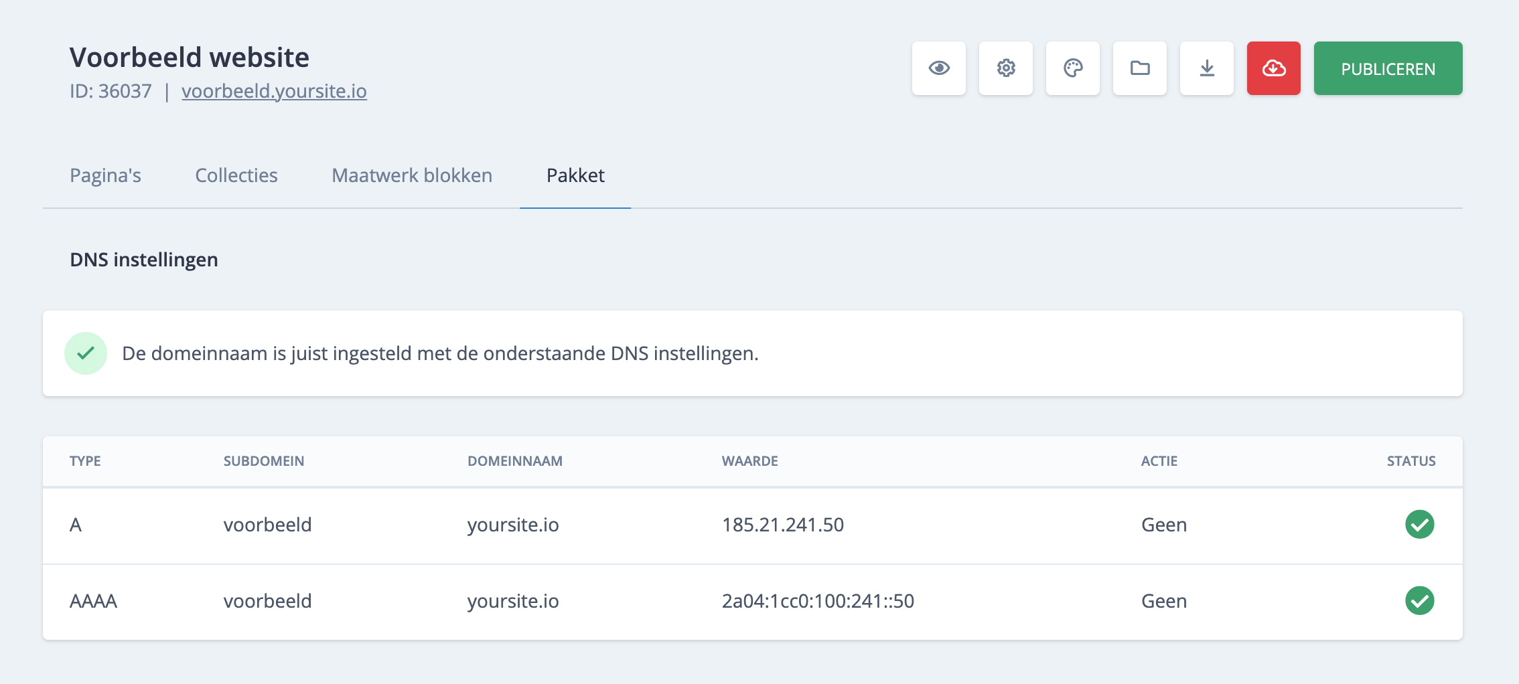Image resolution: width=1519 pixels, height=684 pixels.
Task: Click the red cloud download button
Action: pyautogui.click(x=1273, y=68)
